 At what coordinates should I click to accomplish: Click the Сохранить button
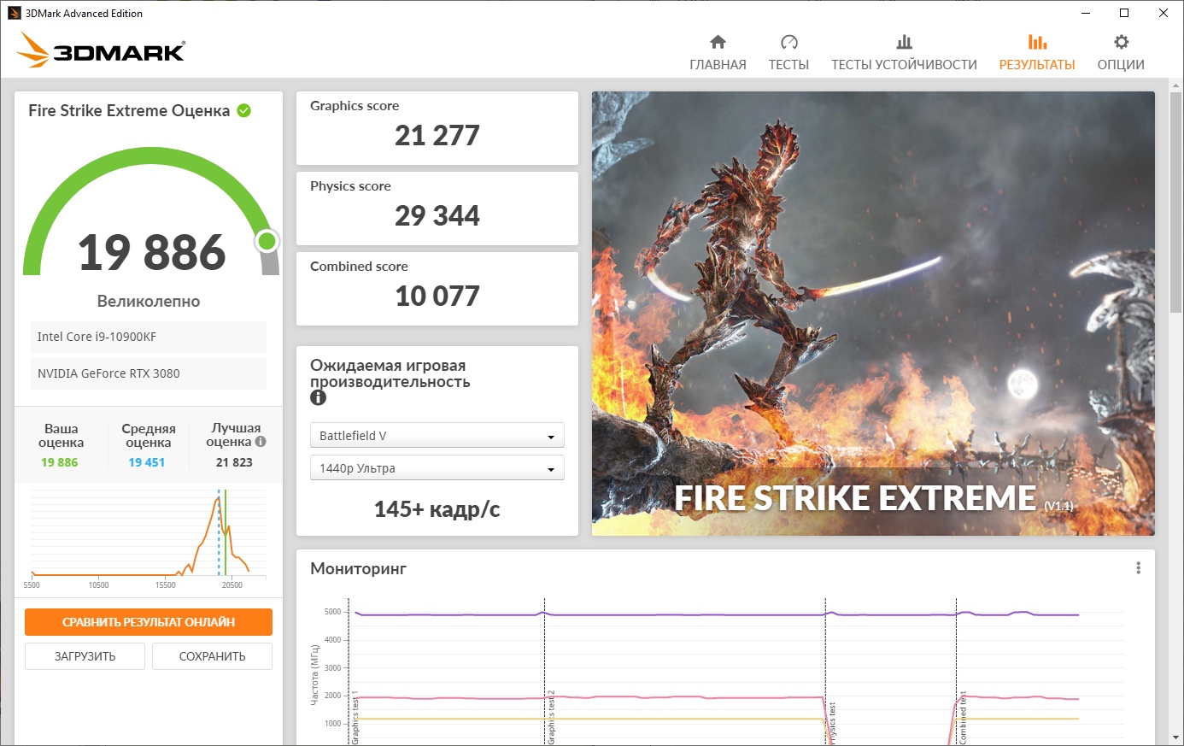(212, 656)
